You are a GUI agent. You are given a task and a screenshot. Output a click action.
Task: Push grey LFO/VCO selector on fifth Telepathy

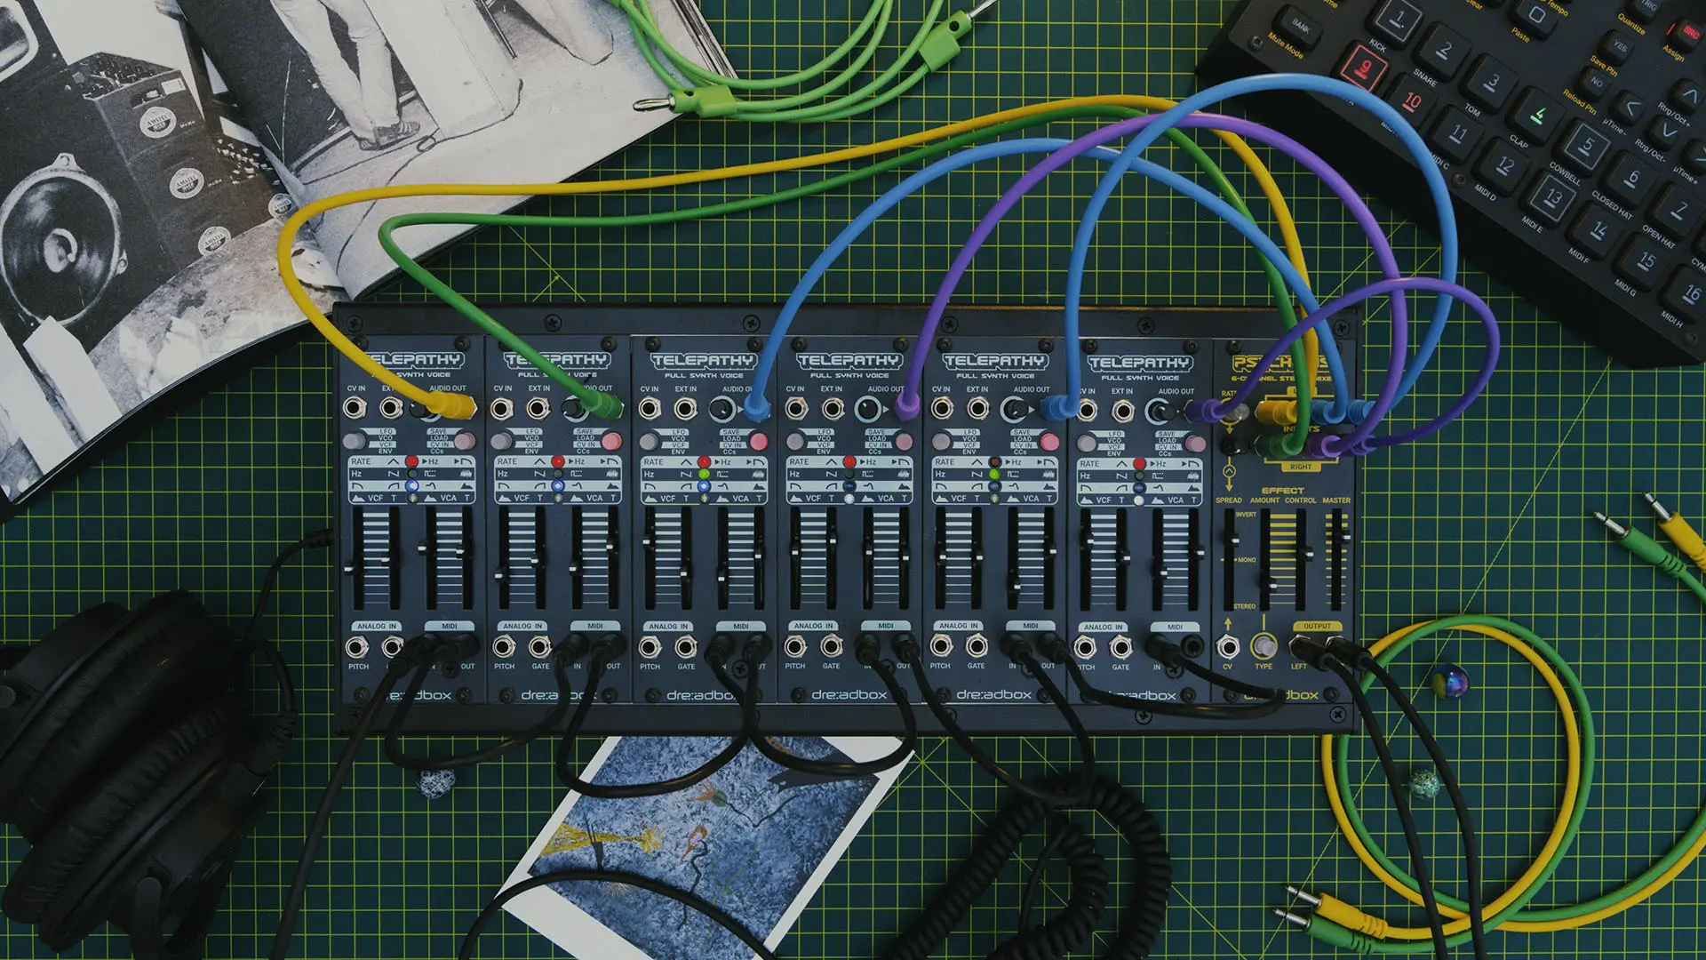(941, 442)
